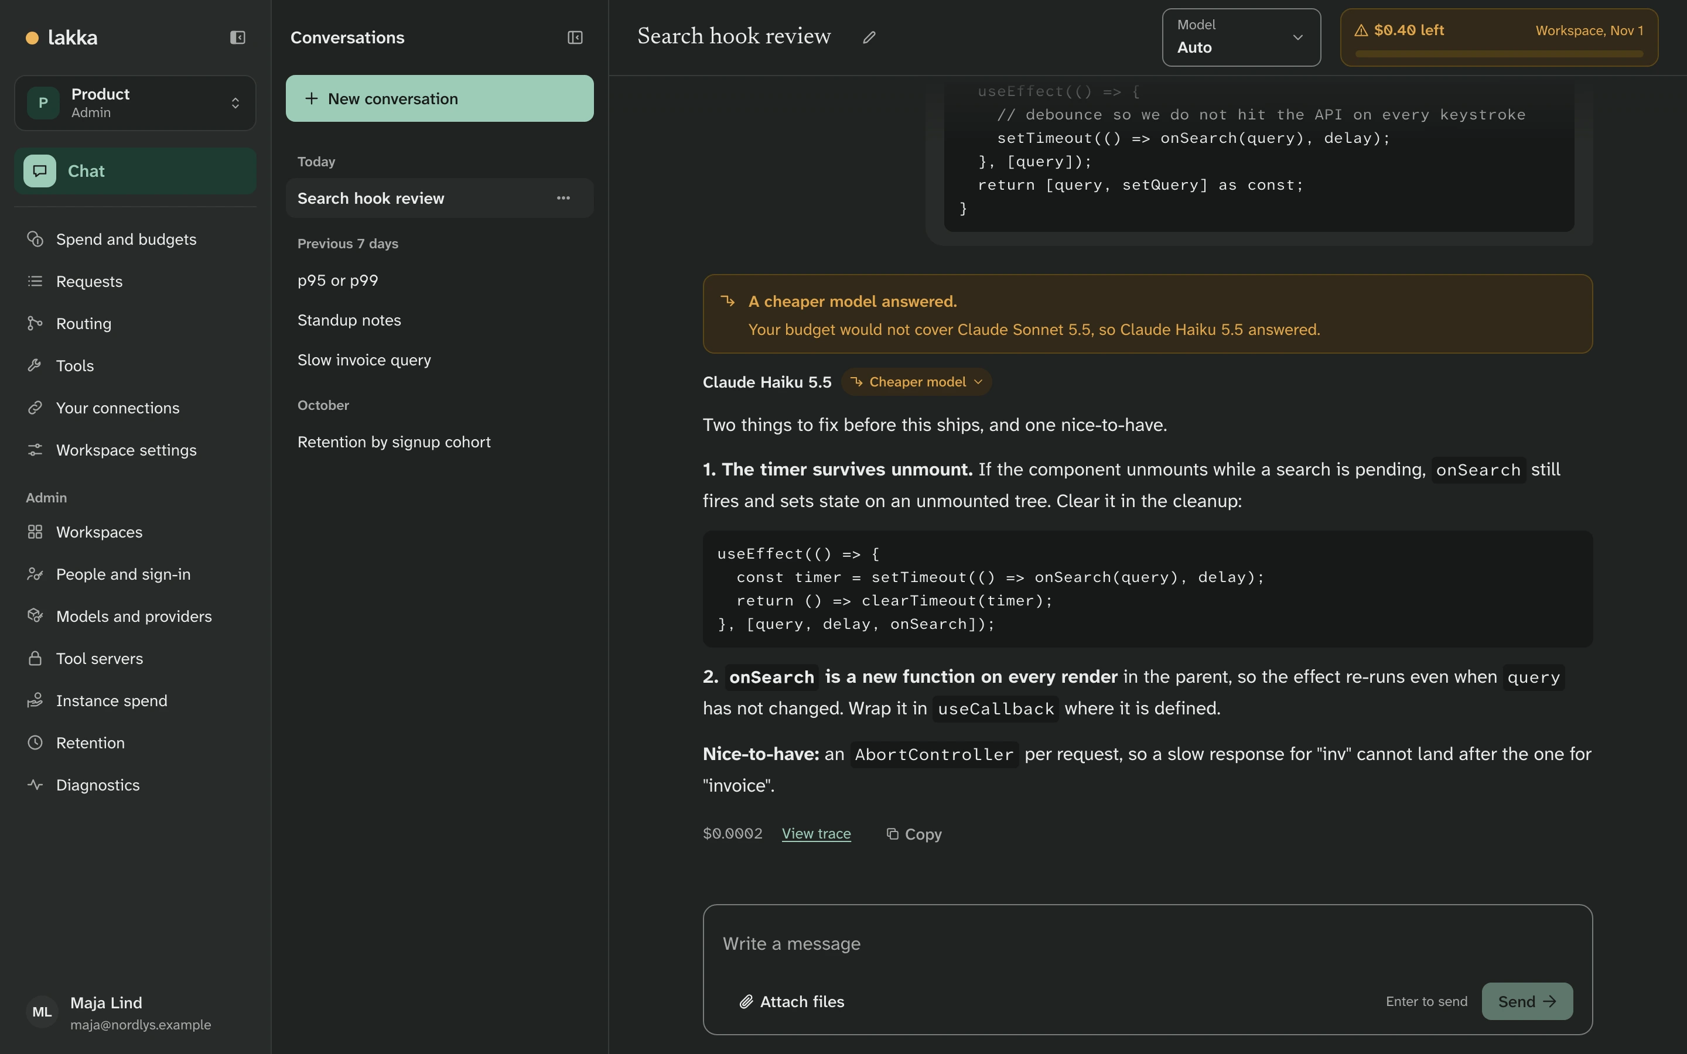This screenshot has width=1687, height=1054.
Task: Click the Your connections link icon
Action: tap(35, 408)
